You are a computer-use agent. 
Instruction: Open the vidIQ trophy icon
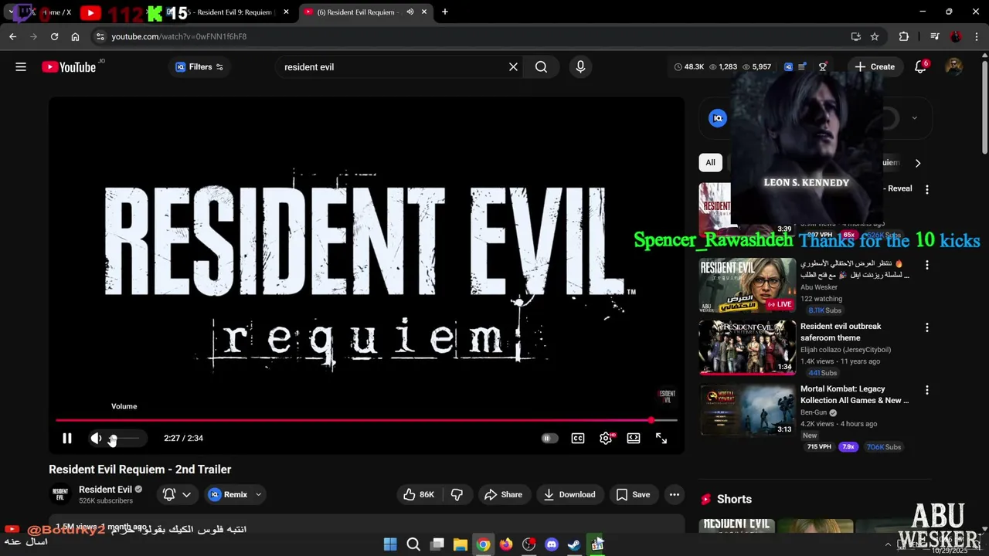point(823,67)
